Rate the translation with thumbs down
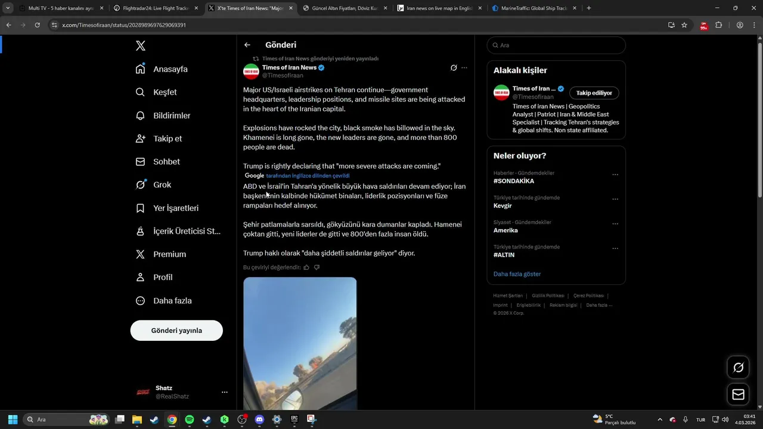Viewport: 763px width, 429px height. [317, 268]
